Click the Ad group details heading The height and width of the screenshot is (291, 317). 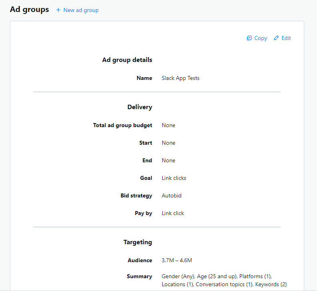[127, 60]
